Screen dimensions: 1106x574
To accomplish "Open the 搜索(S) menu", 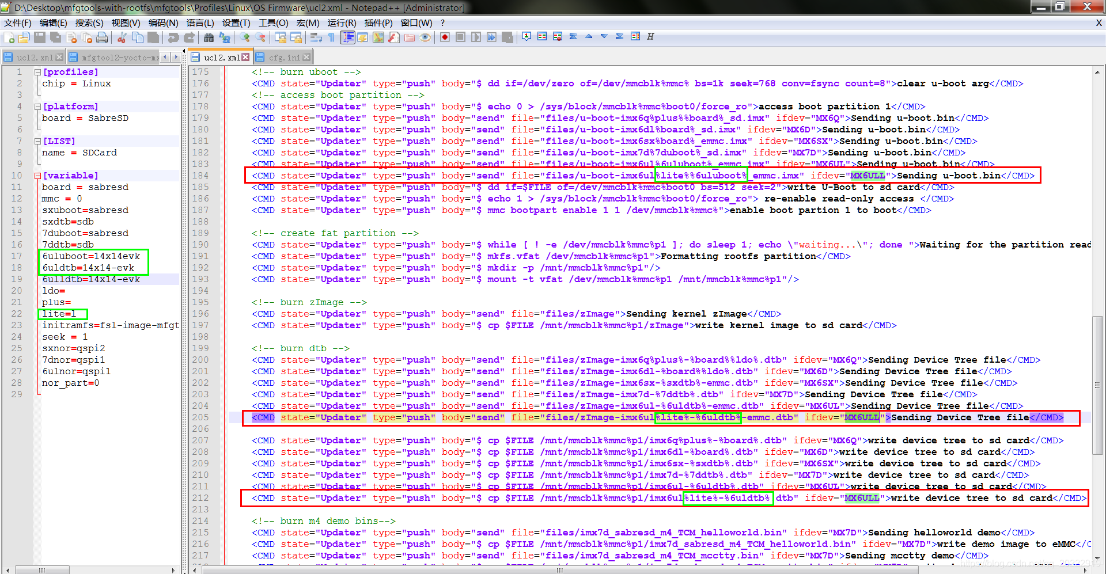I will click(89, 23).
